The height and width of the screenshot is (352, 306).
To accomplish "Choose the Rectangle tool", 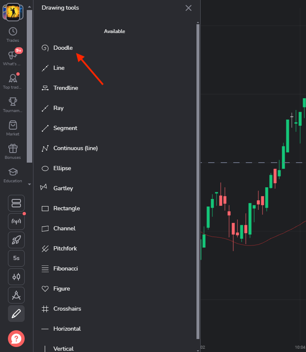I will pyautogui.click(x=66, y=209).
